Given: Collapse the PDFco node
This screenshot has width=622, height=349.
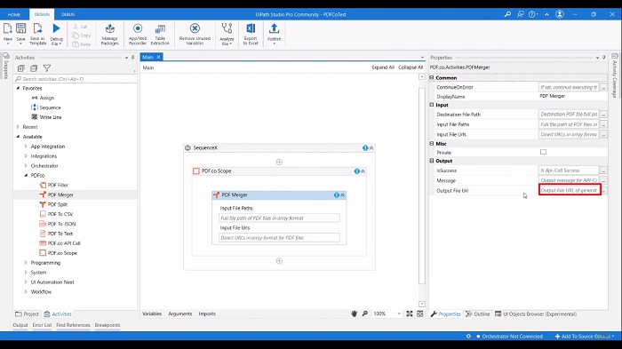Looking at the screenshot, I should click(26, 175).
